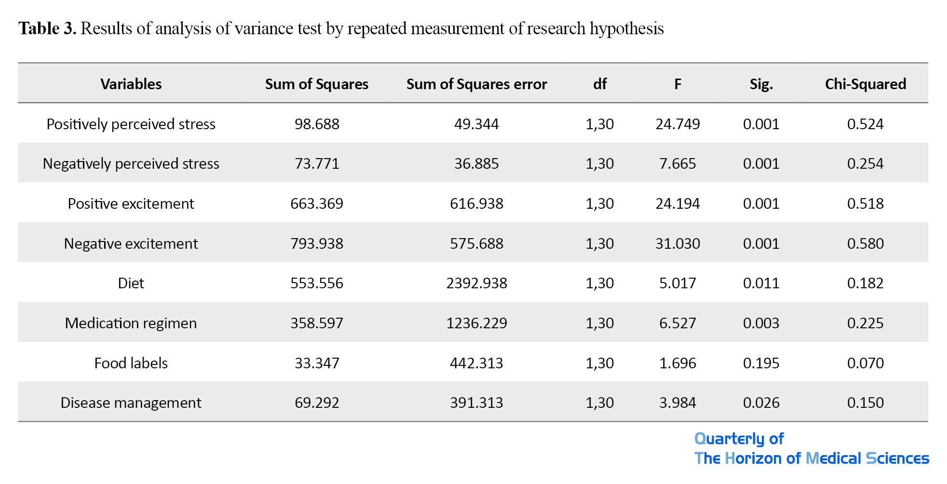The height and width of the screenshot is (484, 947).
Task: Click df value in Food labels row
Action: [600, 363]
